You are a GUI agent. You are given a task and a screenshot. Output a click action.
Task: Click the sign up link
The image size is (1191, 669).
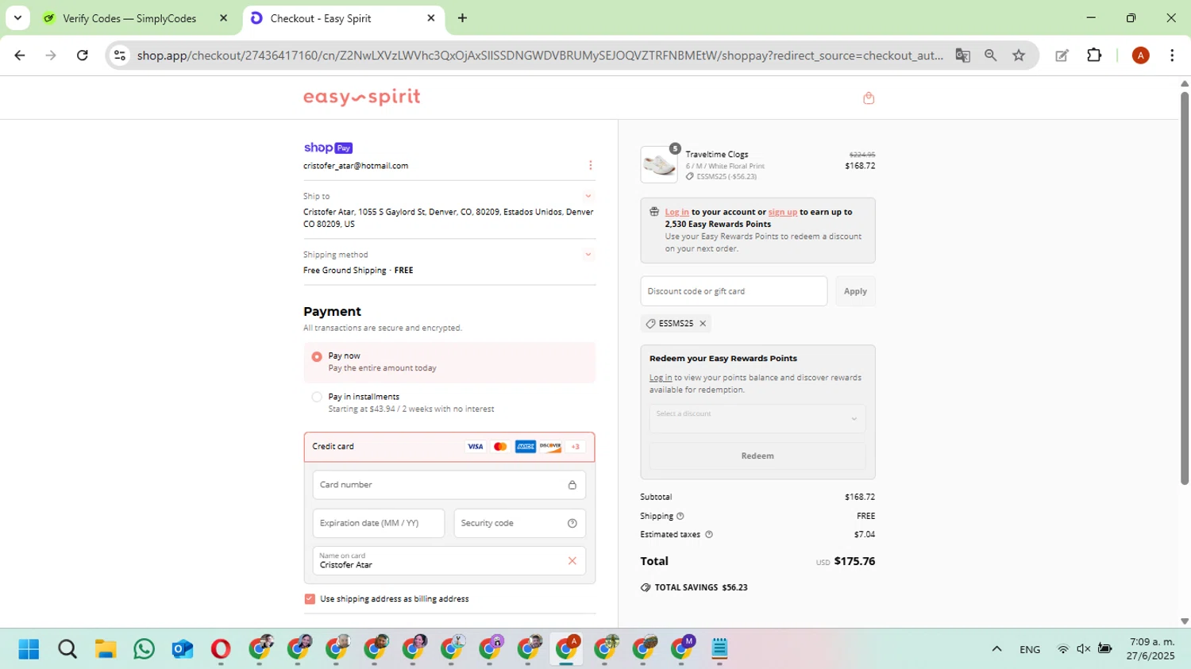(783, 212)
